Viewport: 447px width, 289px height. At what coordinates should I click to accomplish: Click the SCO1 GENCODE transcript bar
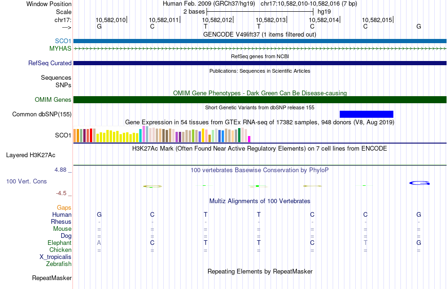(260, 41)
